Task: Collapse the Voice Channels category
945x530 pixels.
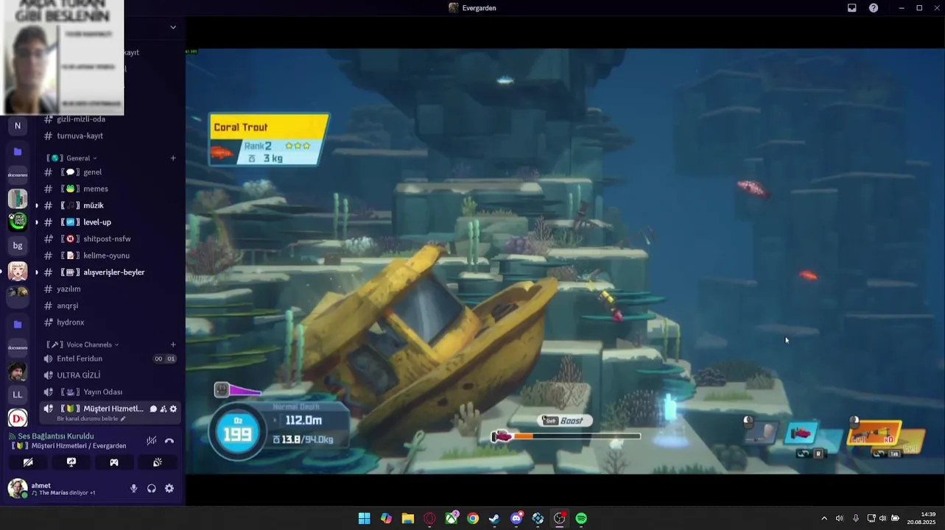Action: tap(82, 344)
